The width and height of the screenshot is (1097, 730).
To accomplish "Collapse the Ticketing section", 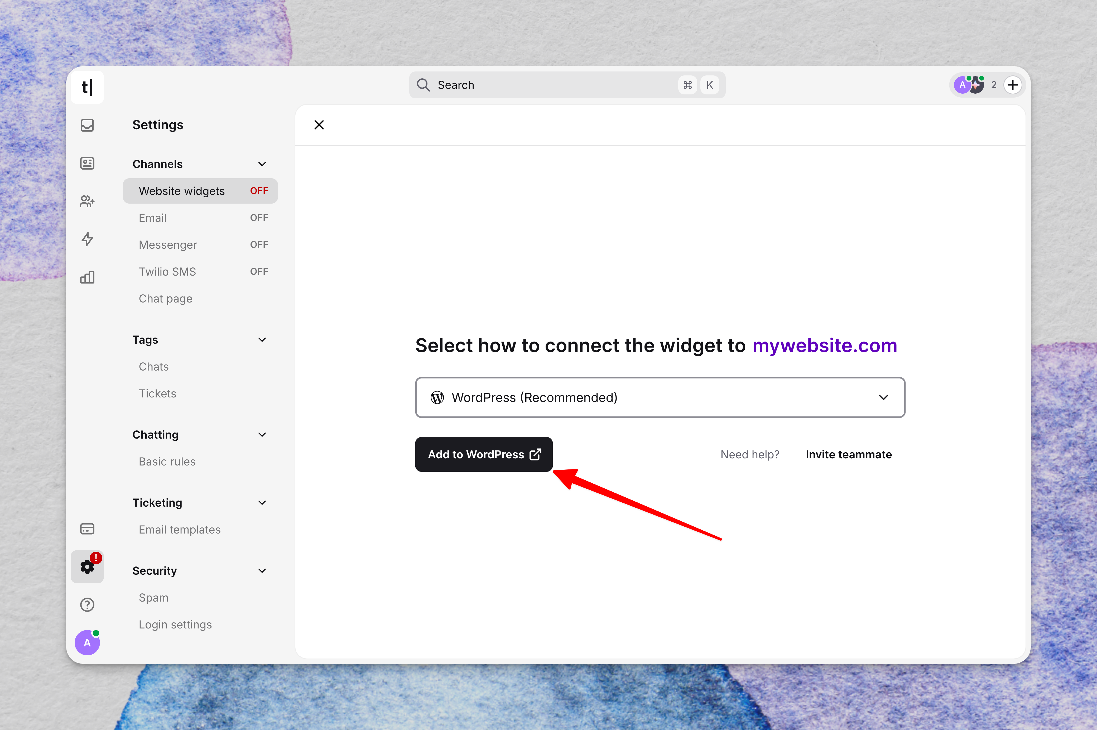I will [262, 503].
